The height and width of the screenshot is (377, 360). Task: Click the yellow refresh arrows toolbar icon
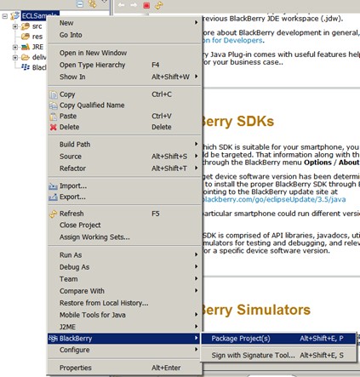[159, 5]
